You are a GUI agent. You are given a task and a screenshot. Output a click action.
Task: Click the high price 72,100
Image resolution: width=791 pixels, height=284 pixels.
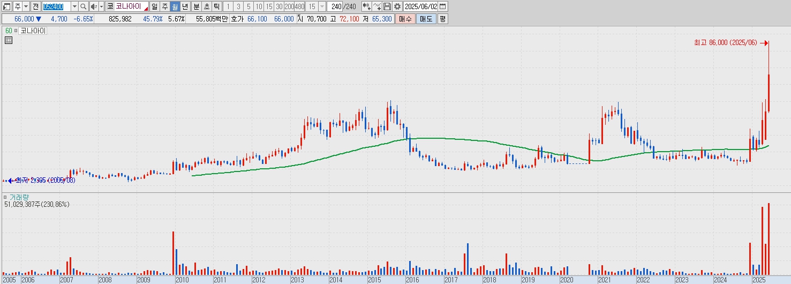click(x=350, y=19)
